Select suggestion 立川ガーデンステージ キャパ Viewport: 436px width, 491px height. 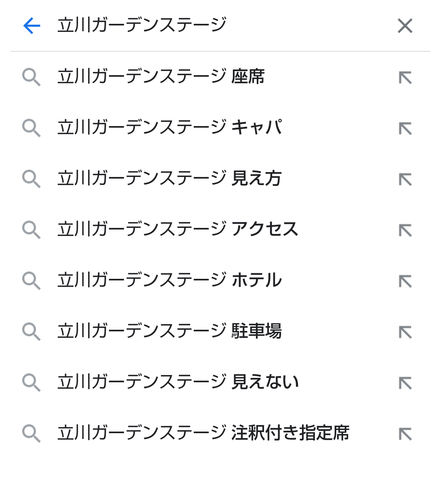218,128
